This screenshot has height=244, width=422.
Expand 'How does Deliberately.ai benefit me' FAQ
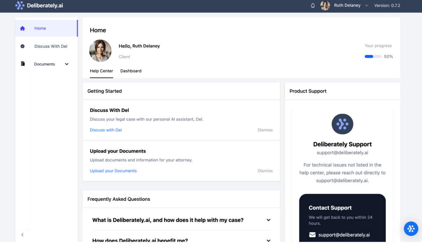[268, 240]
